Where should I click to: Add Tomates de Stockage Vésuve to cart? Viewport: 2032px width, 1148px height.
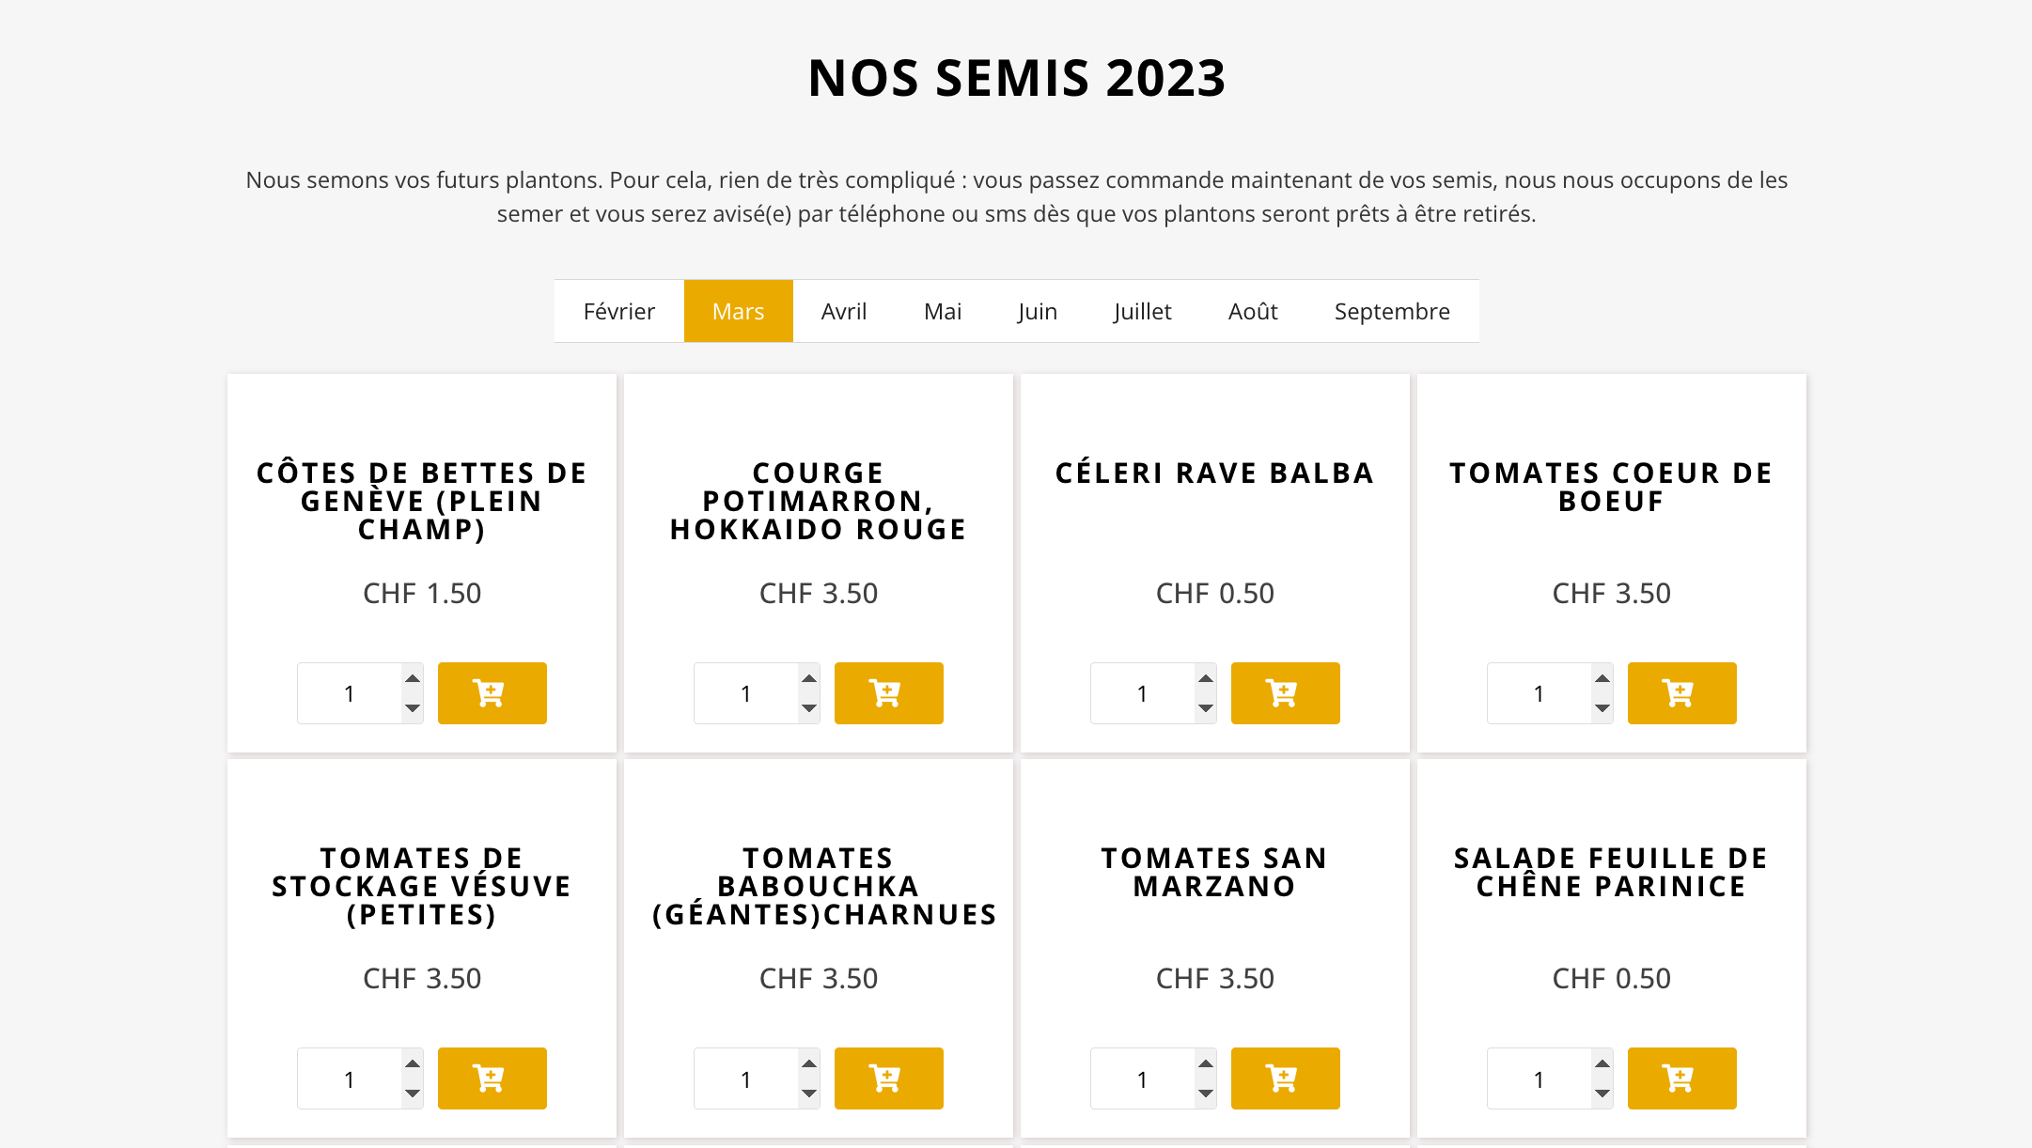(492, 1078)
